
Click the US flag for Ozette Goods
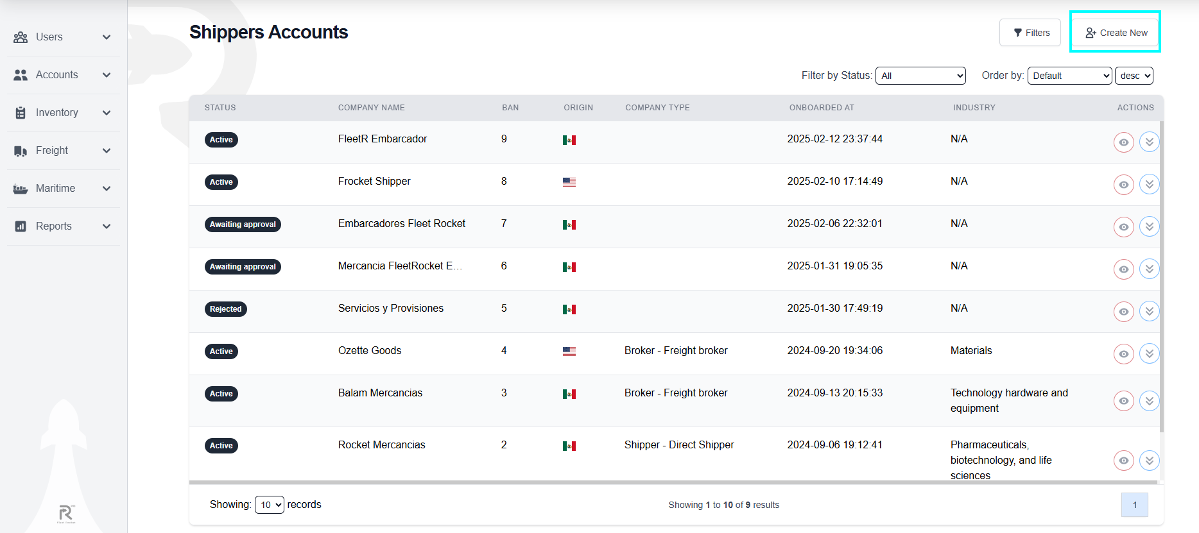point(569,351)
